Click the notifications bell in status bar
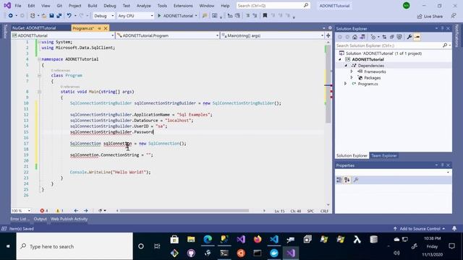Image resolution: width=463 pixels, height=260 pixels. click(454, 228)
